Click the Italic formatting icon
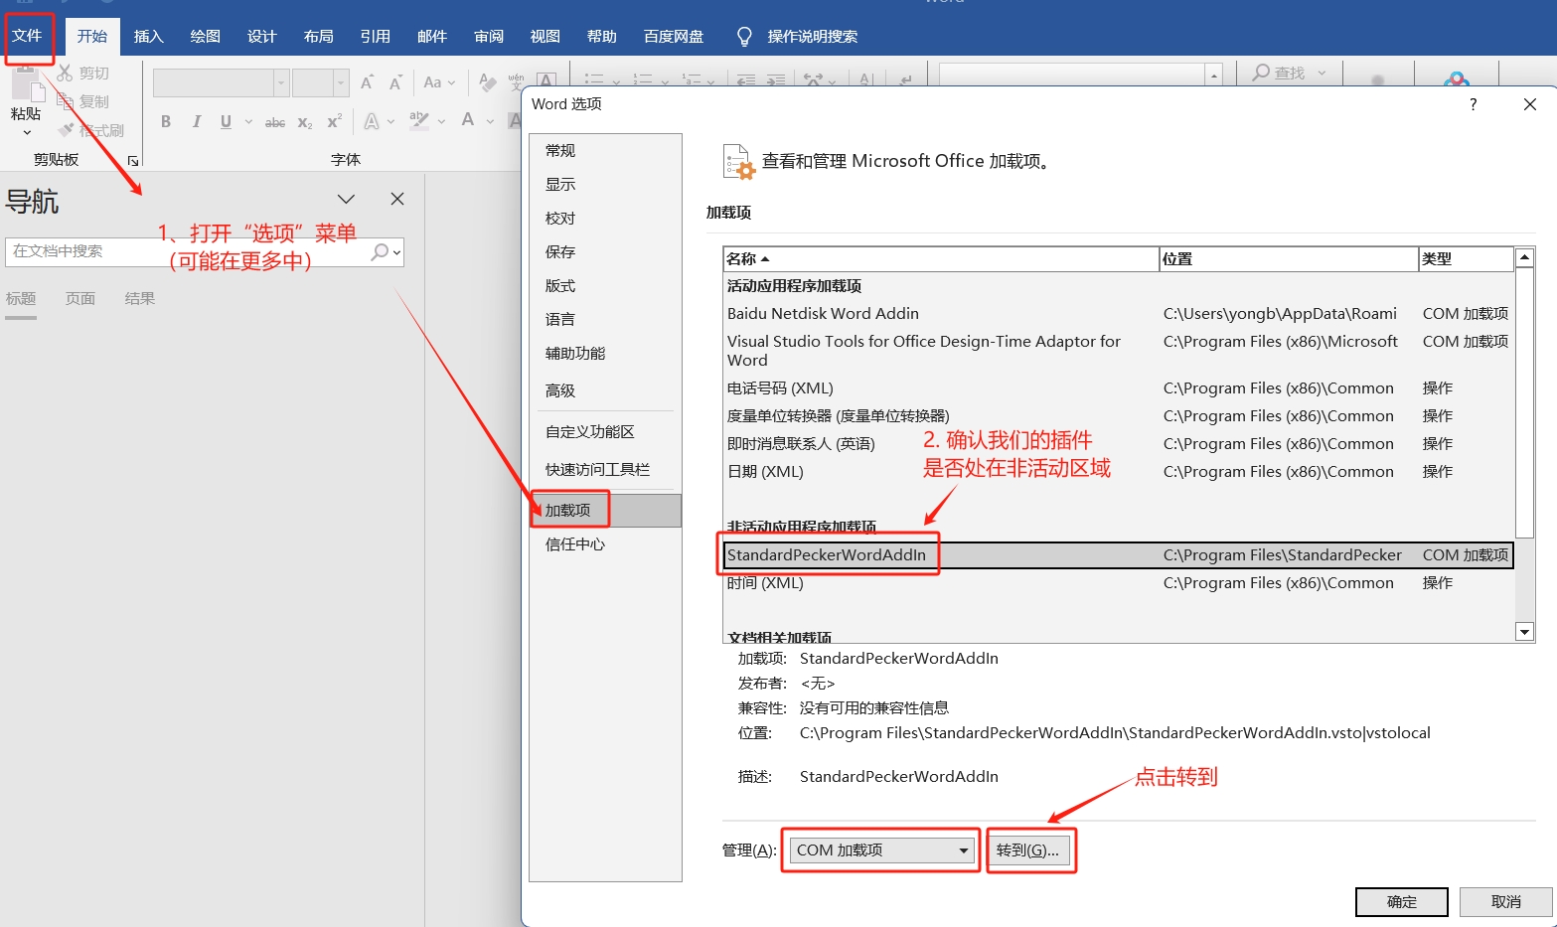The image size is (1557, 927). pyautogui.click(x=197, y=121)
